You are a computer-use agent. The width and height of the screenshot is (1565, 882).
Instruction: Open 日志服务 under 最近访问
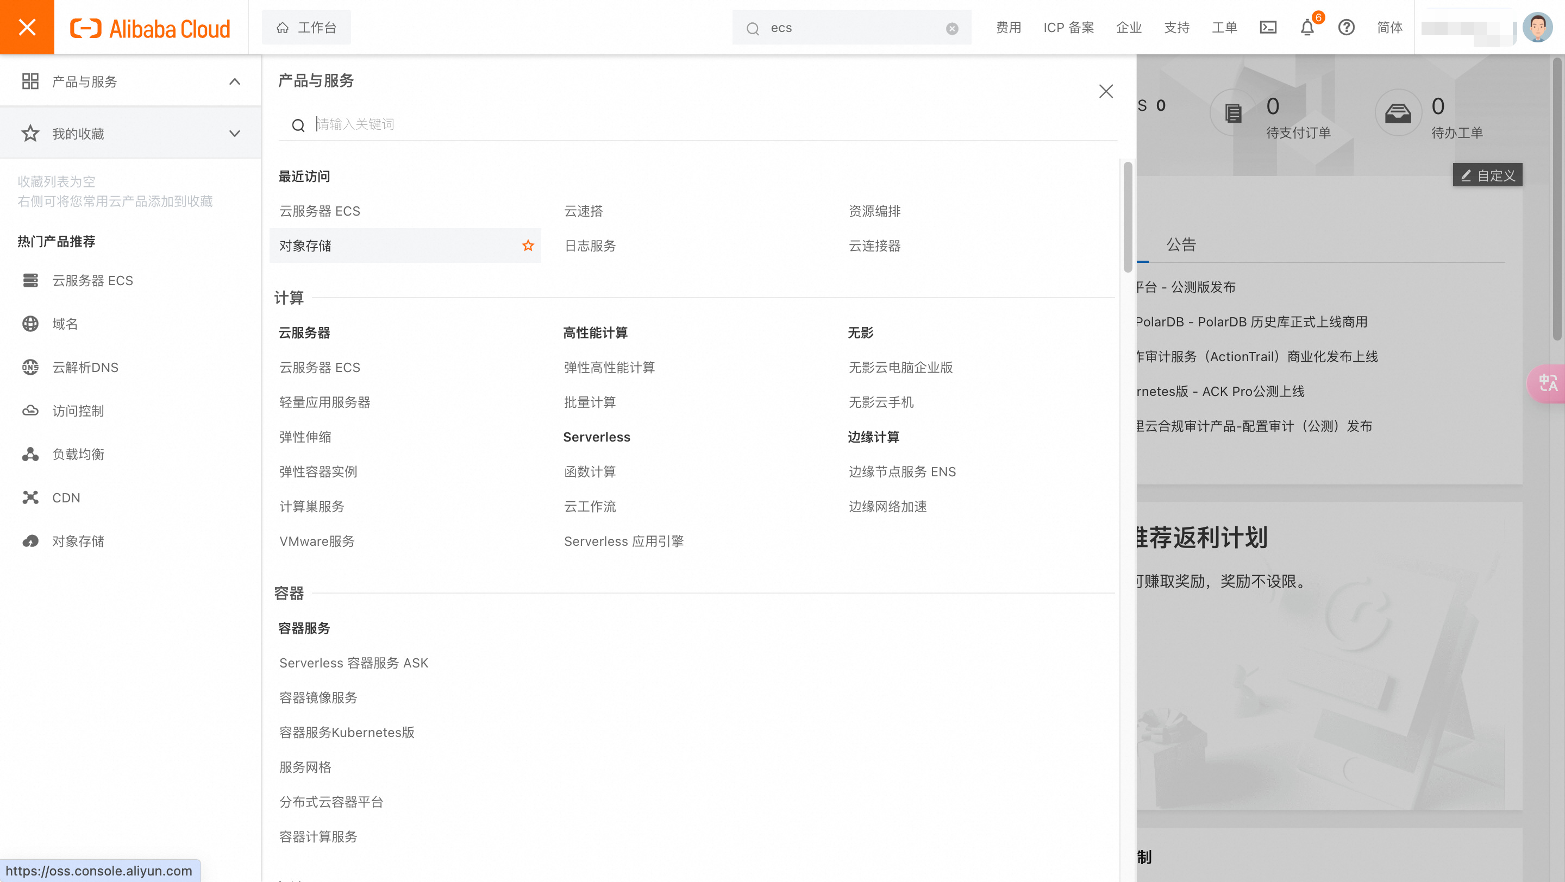pyautogui.click(x=590, y=246)
